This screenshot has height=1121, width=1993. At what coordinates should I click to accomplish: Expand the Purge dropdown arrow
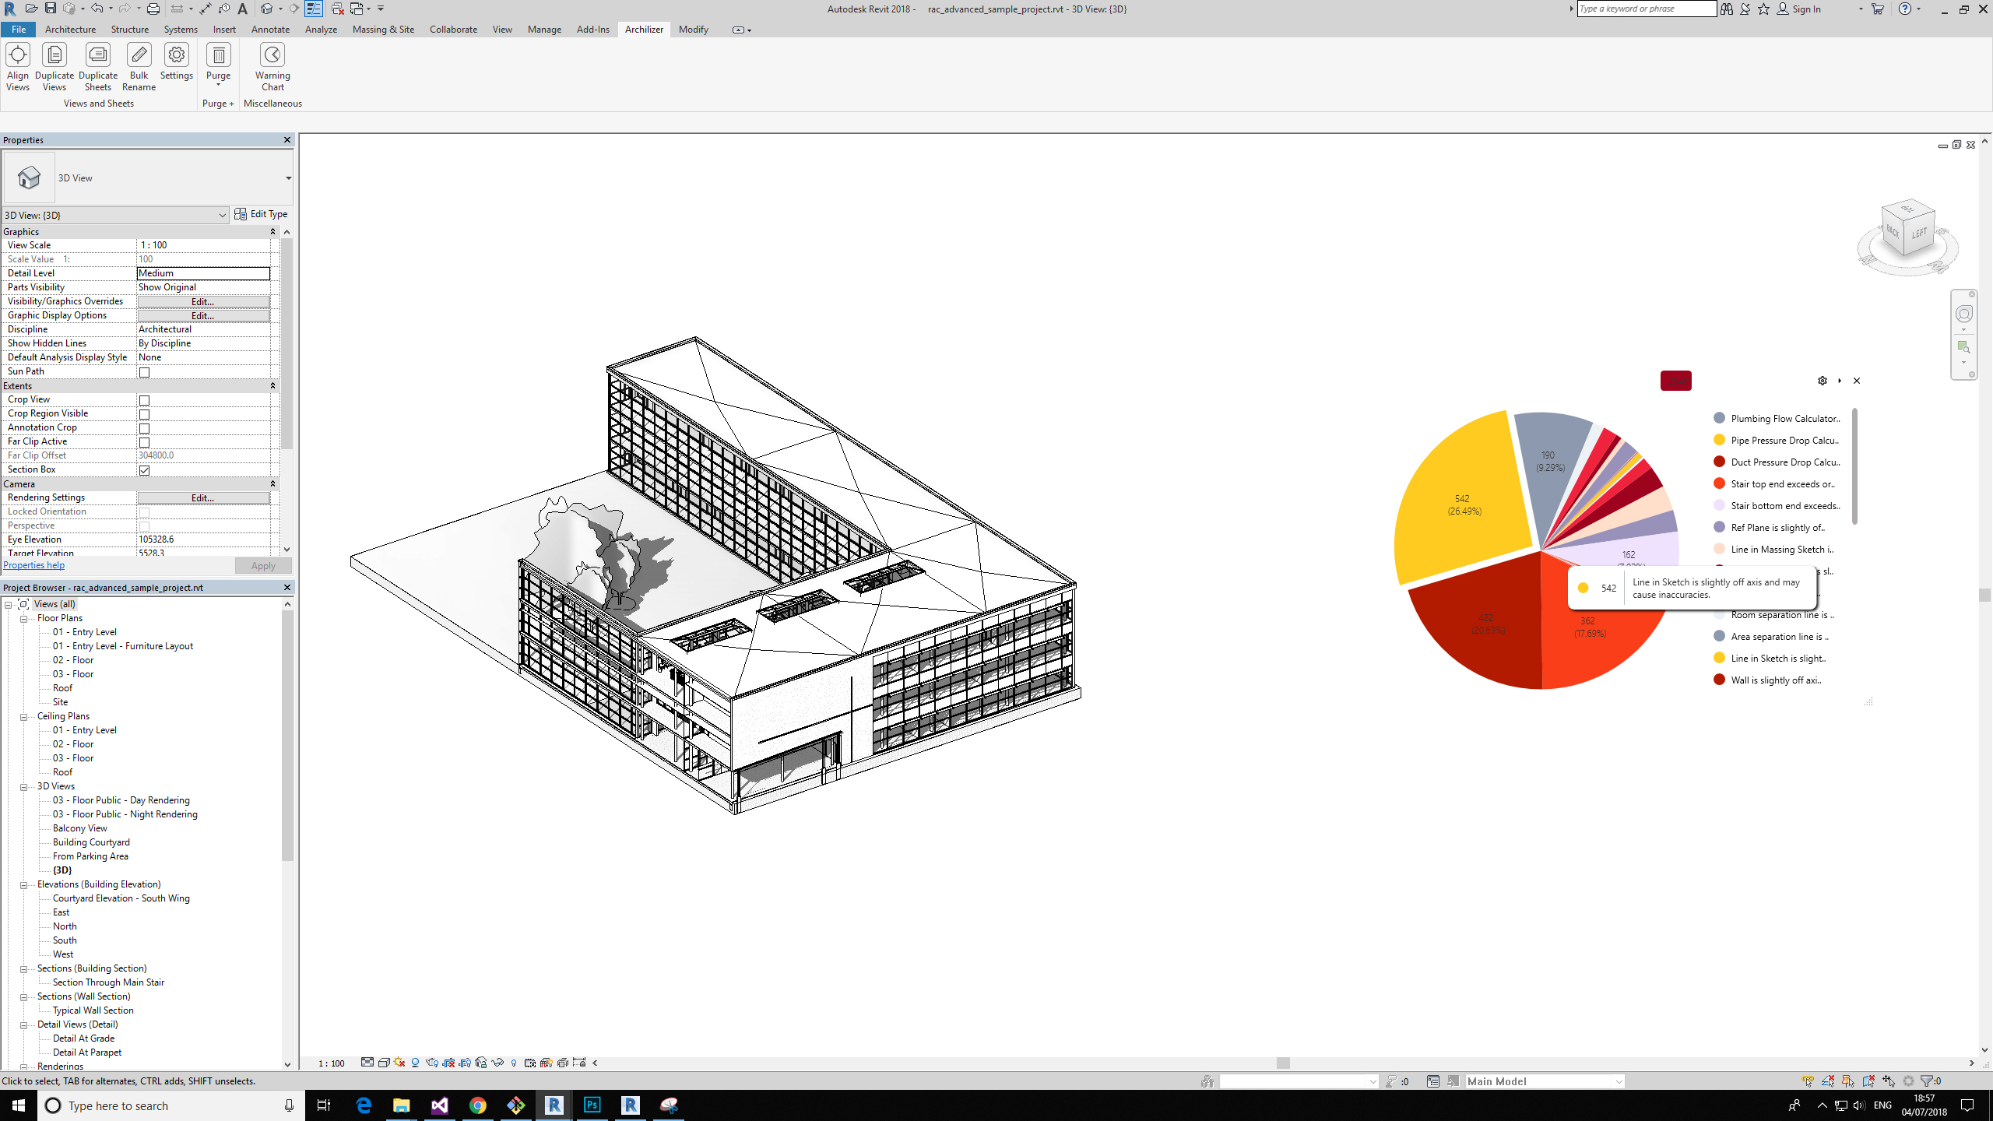218,86
